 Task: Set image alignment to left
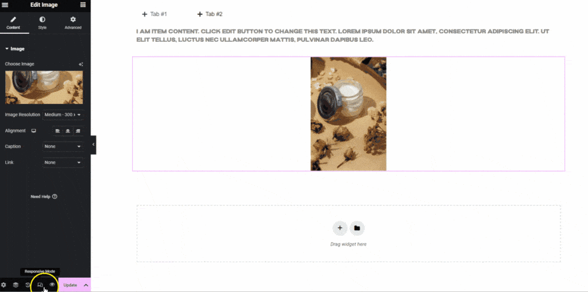pyautogui.click(x=57, y=131)
